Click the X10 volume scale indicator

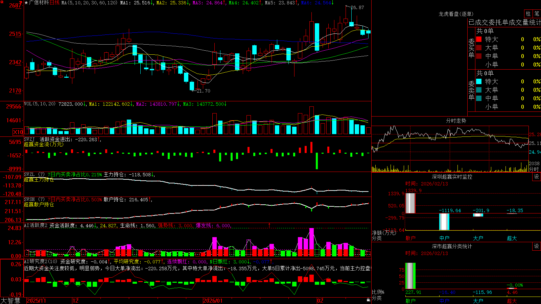[x=18, y=132]
